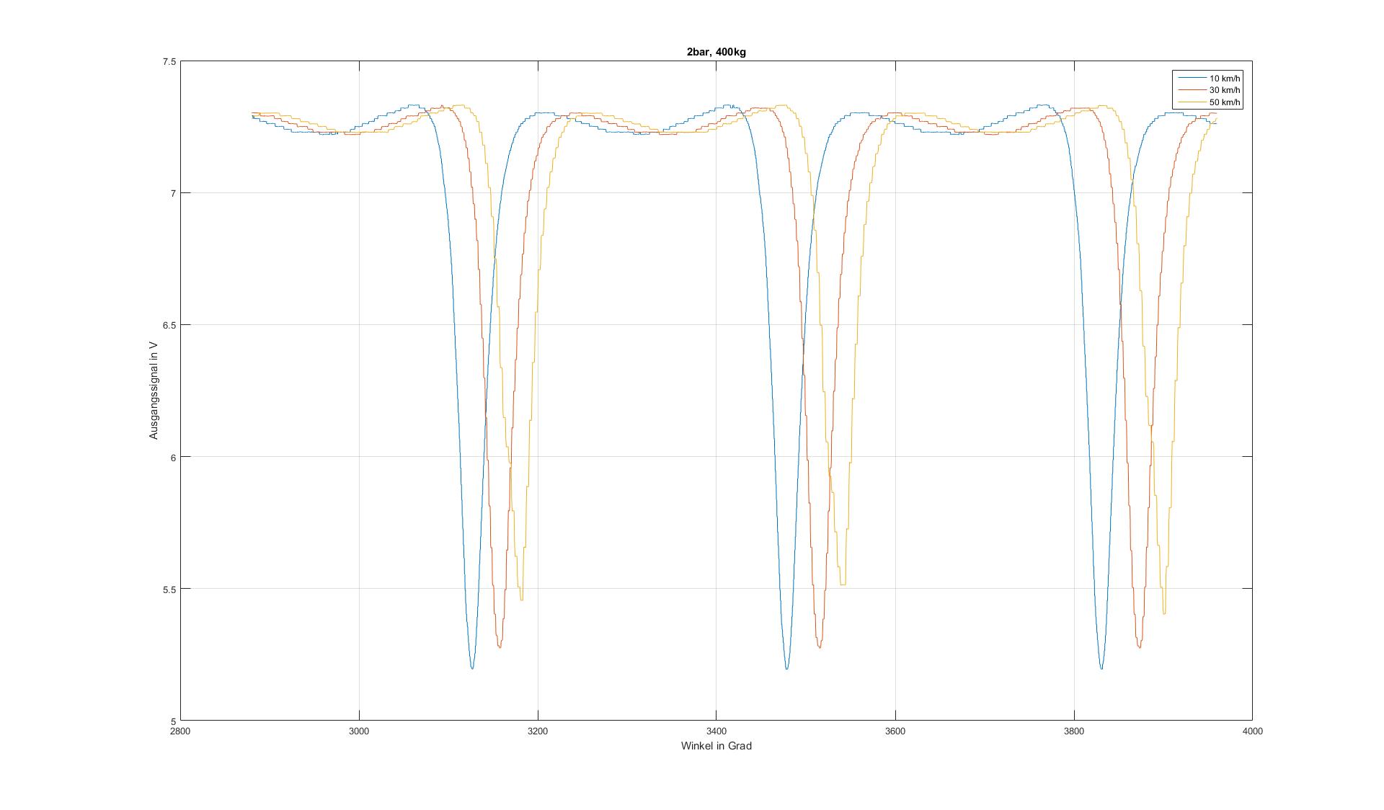Click the "30 km/h" legend label
This screenshot has width=1384, height=810.
coord(1225,90)
